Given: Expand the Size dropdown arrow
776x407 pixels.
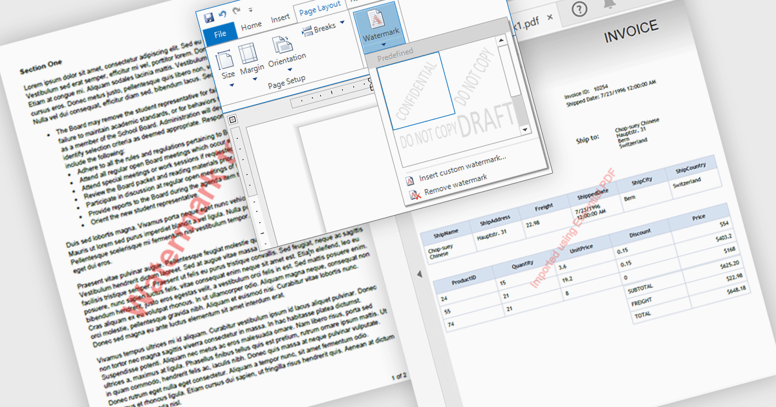Looking at the screenshot, I should [x=231, y=85].
